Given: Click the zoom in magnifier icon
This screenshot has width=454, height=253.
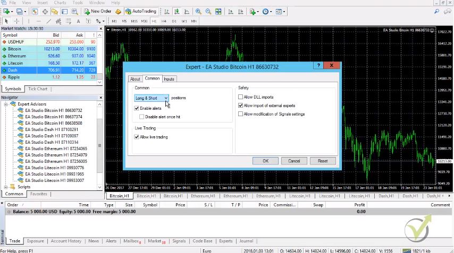Looking at the screenshot, I should pos(198,11).
